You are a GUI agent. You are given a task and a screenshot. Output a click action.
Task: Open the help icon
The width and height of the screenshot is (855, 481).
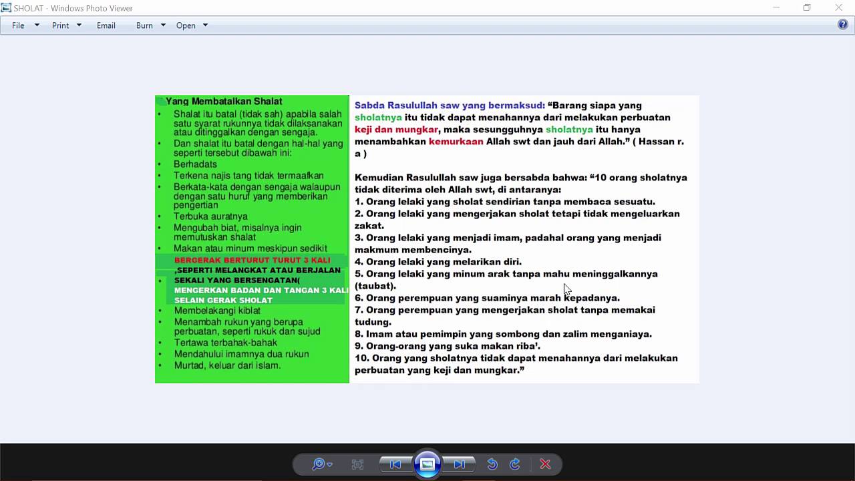[843, 25]
